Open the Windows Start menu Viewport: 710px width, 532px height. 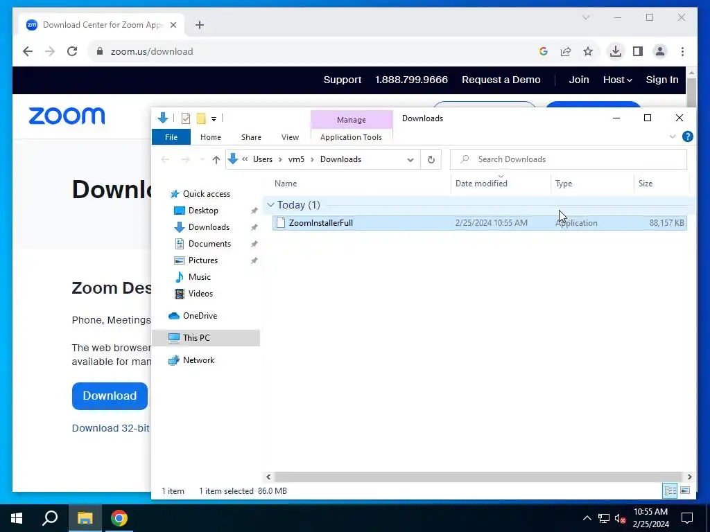tap(17, 518)
